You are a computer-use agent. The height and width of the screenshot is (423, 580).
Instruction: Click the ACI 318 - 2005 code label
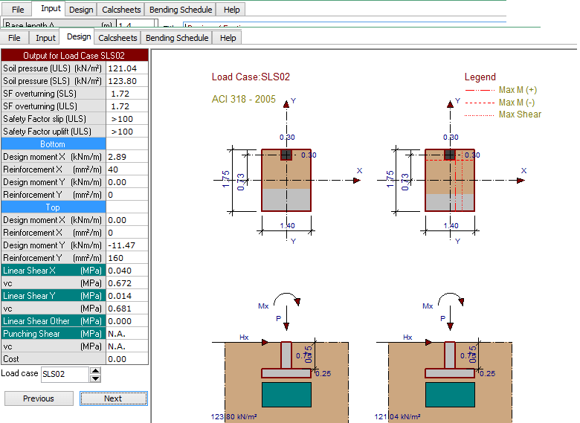[x=243, y=99]
